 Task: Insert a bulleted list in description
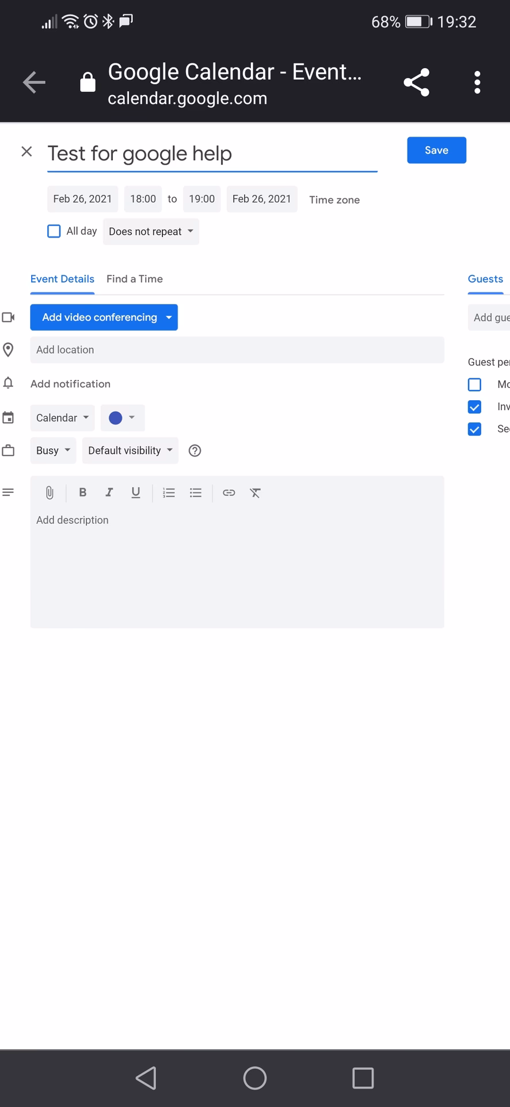[196, 493]
